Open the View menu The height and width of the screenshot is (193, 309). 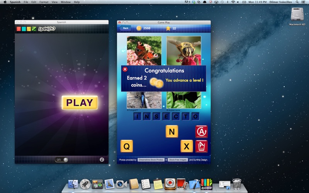pyautogui.click(x=54, y=2)
